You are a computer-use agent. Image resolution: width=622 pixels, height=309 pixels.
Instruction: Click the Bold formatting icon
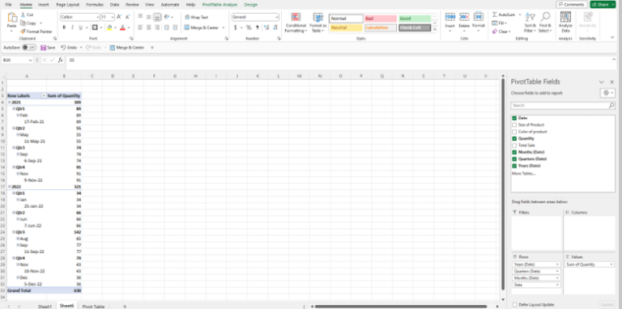(64, 28)
